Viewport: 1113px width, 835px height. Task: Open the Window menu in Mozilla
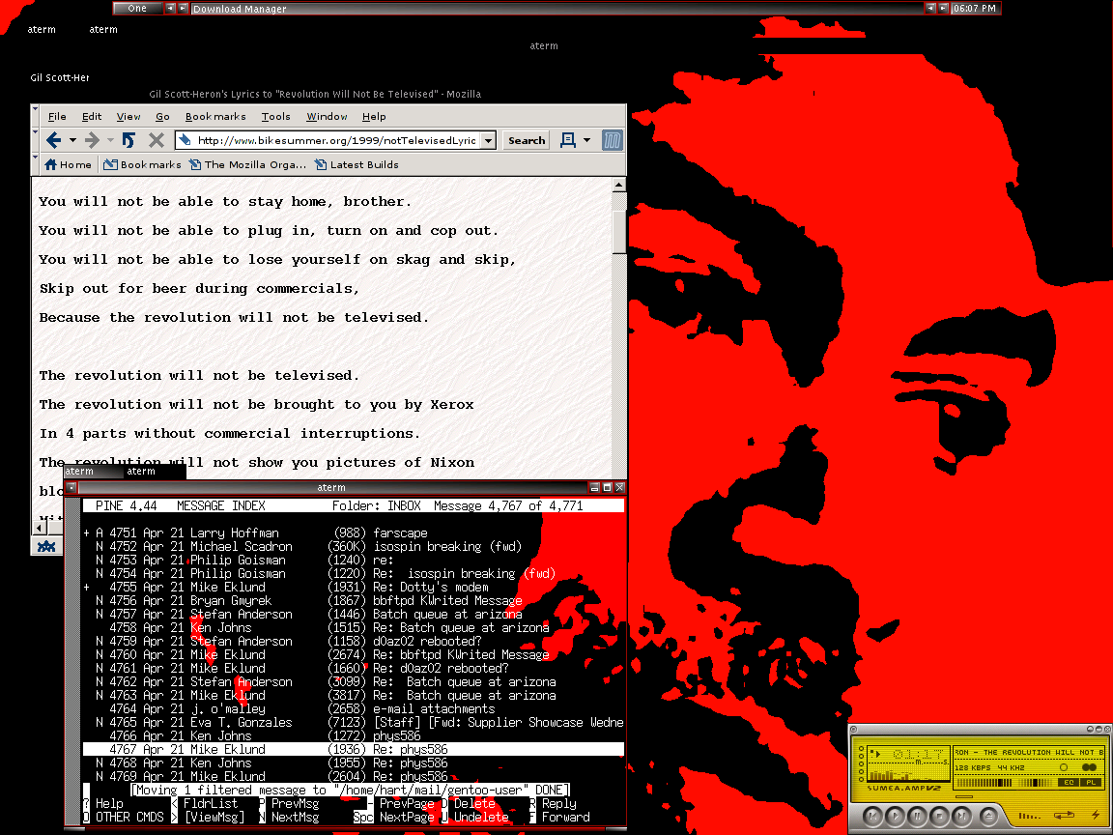(x=327, y=116)
